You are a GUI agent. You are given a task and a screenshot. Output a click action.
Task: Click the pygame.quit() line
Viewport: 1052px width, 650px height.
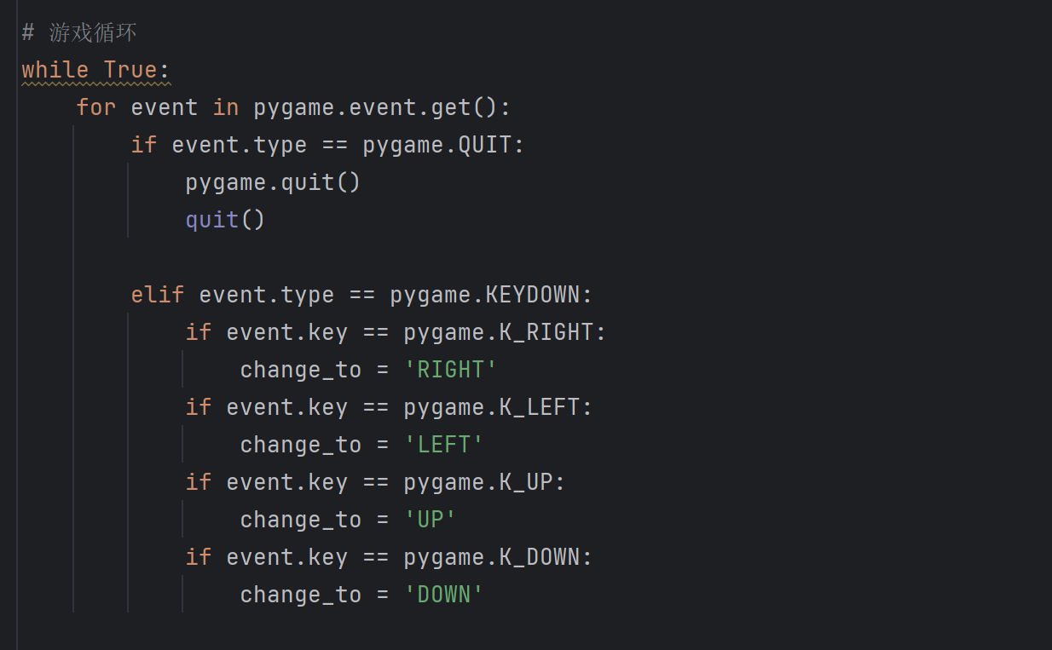coord(273,182)
